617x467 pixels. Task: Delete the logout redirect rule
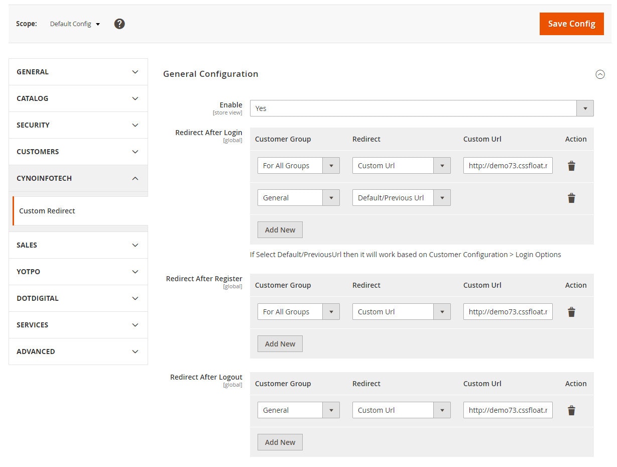coord(571,410)
